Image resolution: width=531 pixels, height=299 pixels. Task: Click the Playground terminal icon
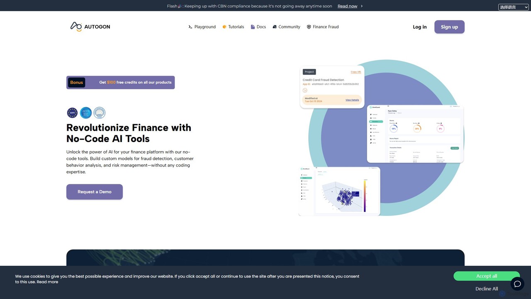190,27
